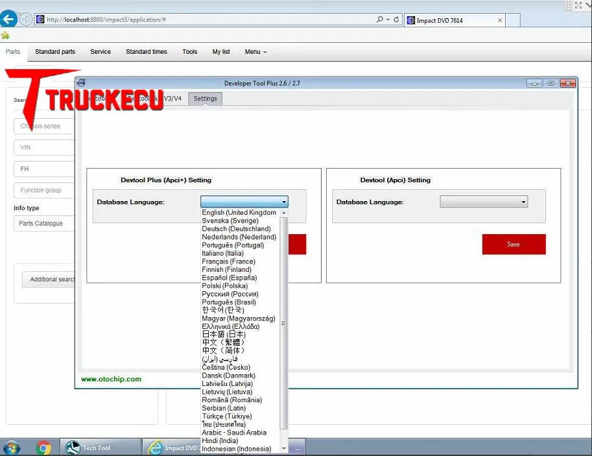The height and width of the screenshot is (456, 592).
Task: Choose Español (España) from language list
Action: point(241,278)
